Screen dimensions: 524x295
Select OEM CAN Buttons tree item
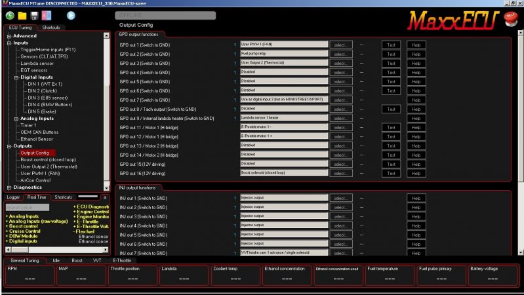click(39, 132)
